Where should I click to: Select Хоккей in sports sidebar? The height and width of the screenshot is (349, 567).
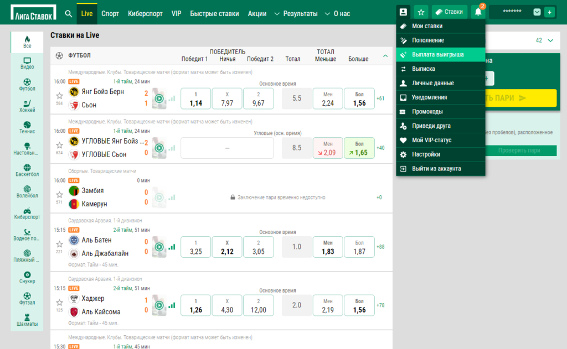pos(27,106)
